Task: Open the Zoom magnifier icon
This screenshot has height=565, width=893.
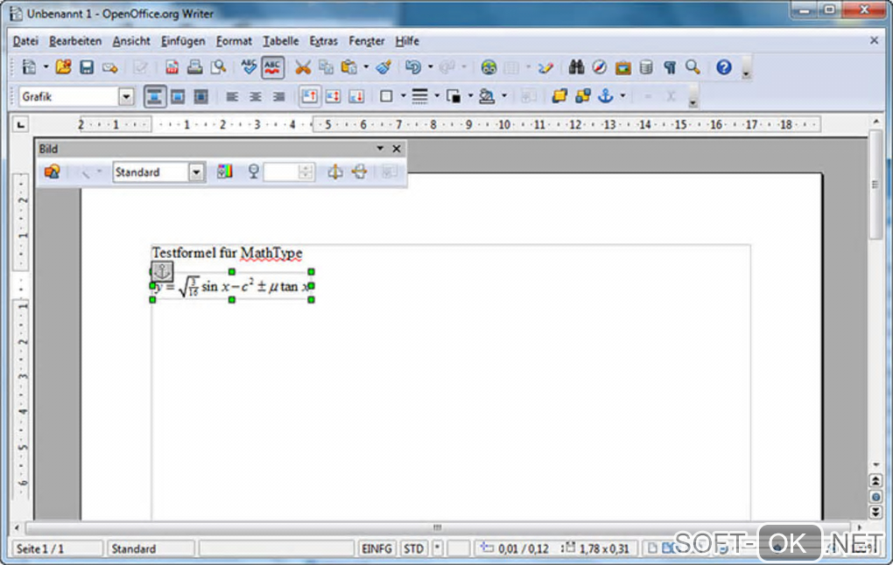Action: [x=693, y=67]
